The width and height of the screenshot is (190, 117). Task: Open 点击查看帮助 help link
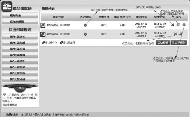tap(9, 105)
